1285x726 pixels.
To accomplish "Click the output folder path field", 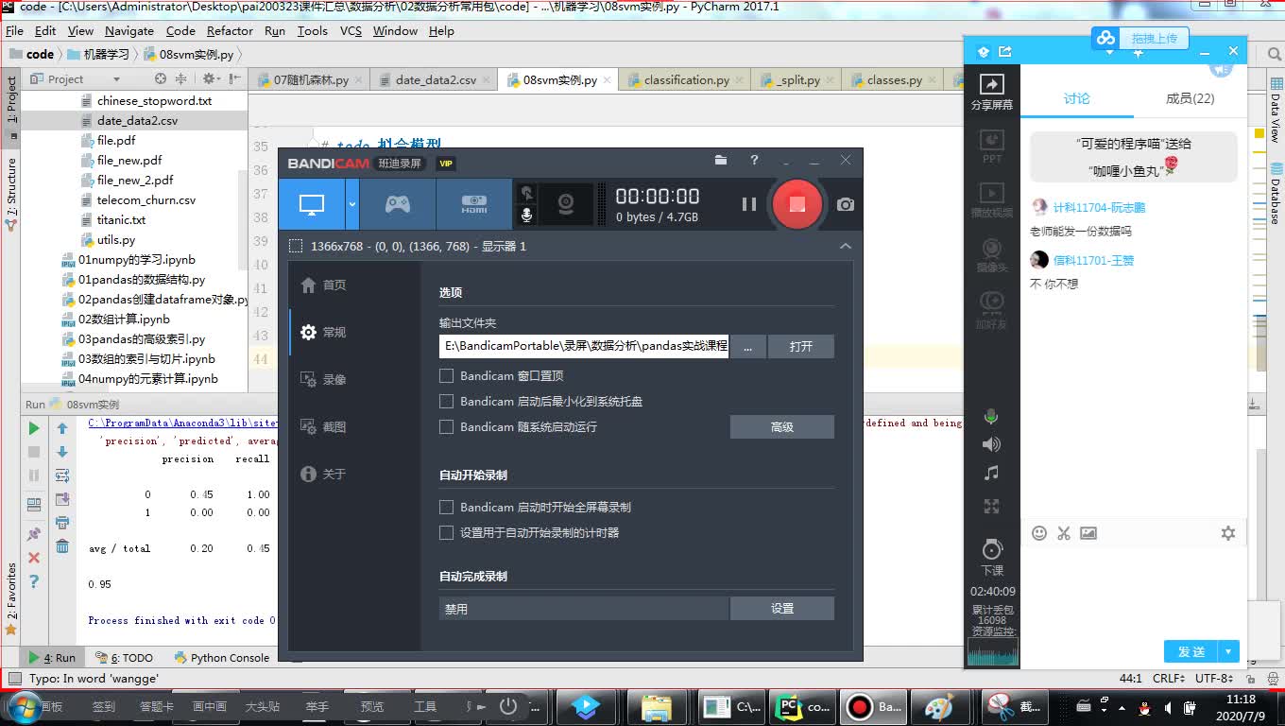I will (x=584, y=346).
